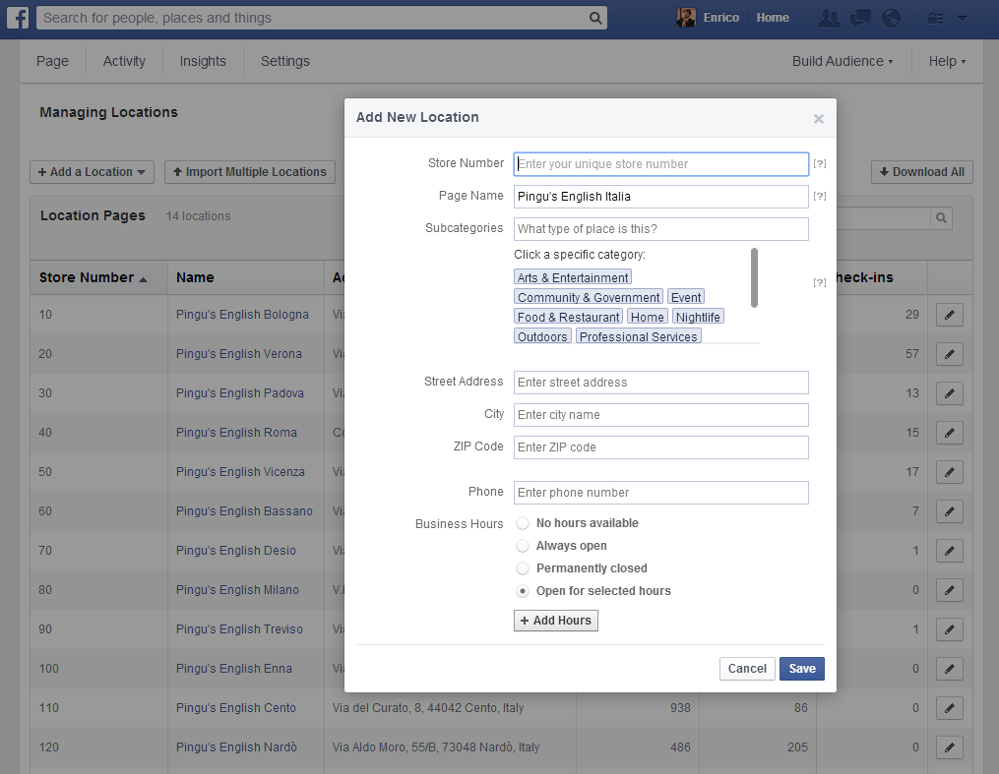The width and height of the screenshot is (999, 774).
Task: Click the Page Name input field
Action: 661,197
